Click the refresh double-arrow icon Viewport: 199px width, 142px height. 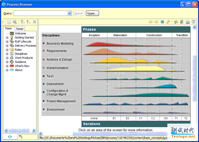pos(168,22)
